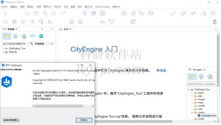Collapse CityEngine_Tour in right Navigator
This screenshot has height=125, width=221.
189,89
